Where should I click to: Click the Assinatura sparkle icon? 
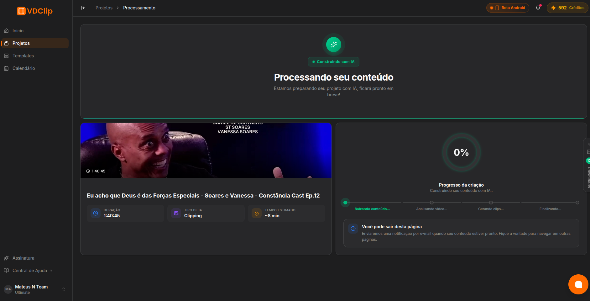[6, 258]
